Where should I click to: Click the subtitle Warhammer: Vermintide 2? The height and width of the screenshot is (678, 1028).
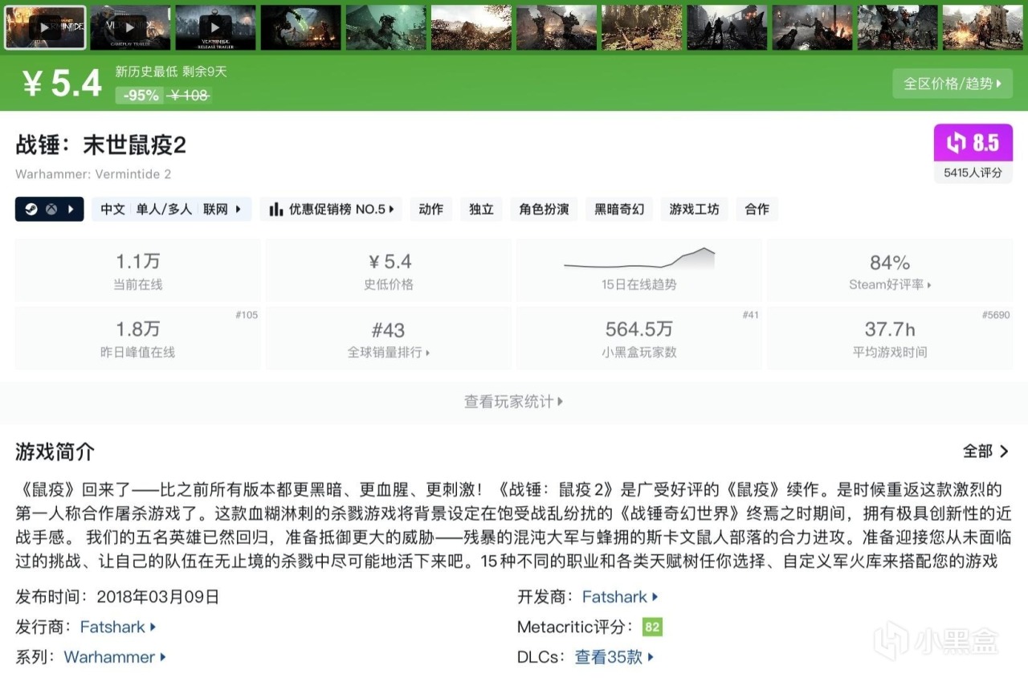pyautogui.click(x=93, y=174)
